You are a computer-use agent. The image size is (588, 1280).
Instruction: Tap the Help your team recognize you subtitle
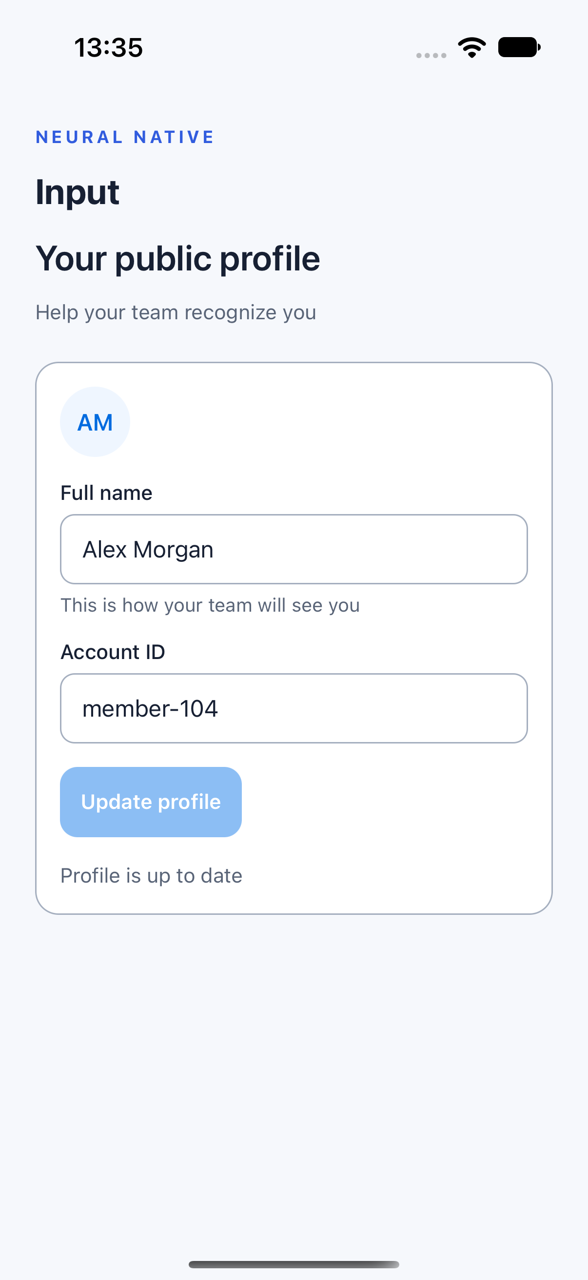coord(176,312)
